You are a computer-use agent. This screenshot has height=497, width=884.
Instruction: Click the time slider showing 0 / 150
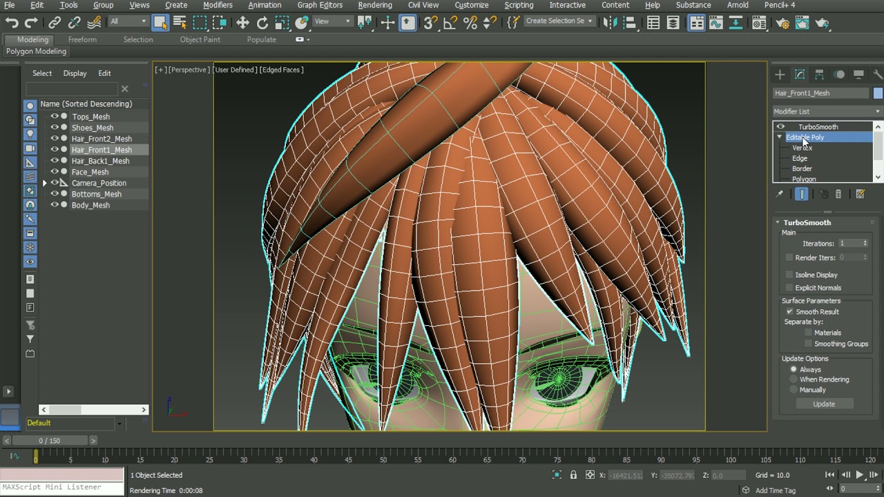pos(49,440)
